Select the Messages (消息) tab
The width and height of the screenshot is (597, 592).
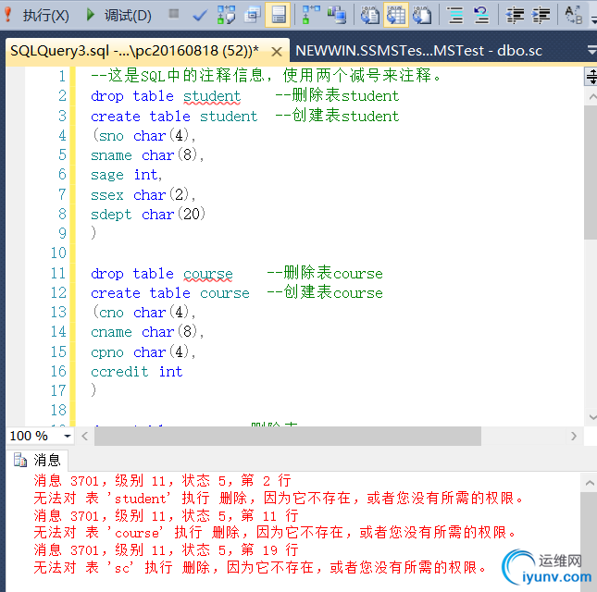[x=37, y=460]
